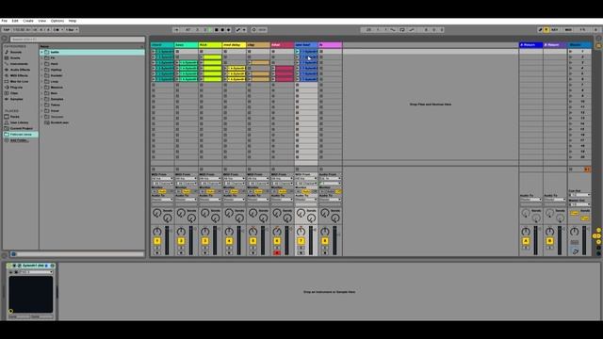
Task: Open track 8 Audio From input dropdown
Action: pyautogui.click(x=330, y=179)
